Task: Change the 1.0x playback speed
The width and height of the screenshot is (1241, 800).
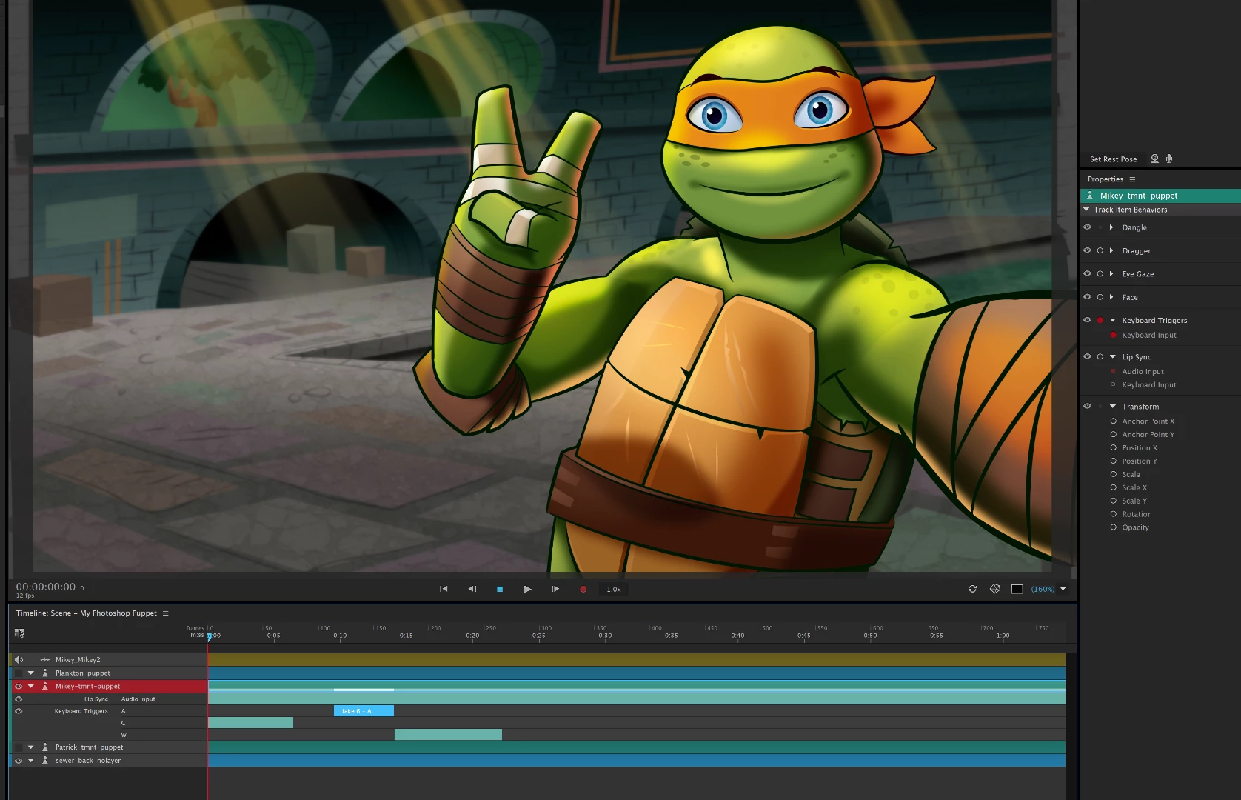Action: [614, 590]
